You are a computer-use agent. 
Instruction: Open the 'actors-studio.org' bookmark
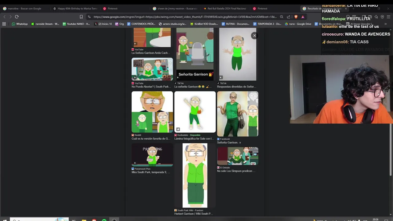[x=173, y=24]
